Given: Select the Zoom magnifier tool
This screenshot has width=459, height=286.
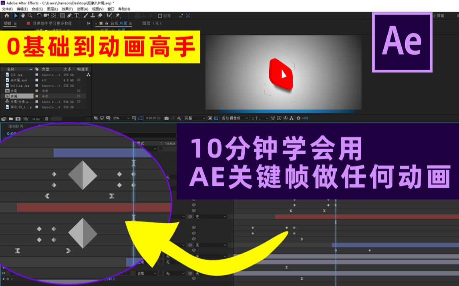Looking at the screenshot, I should [x=30, y=16].
